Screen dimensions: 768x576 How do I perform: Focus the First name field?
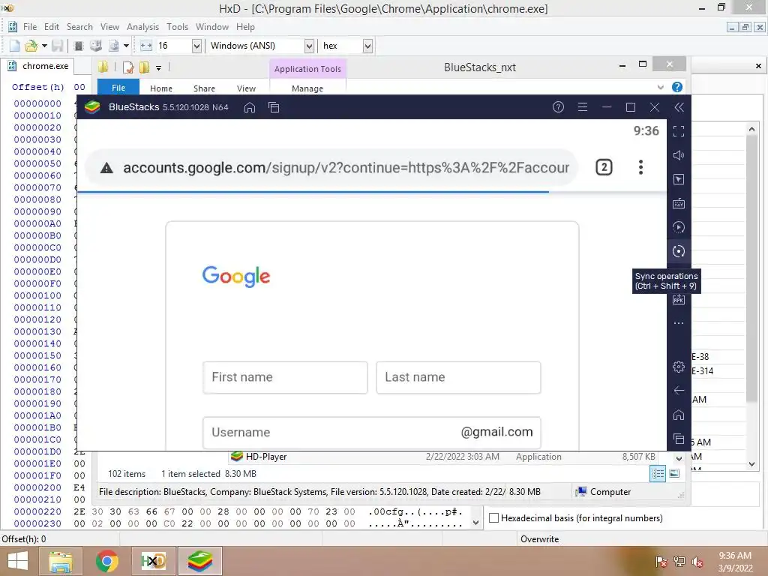coord(285,377)
